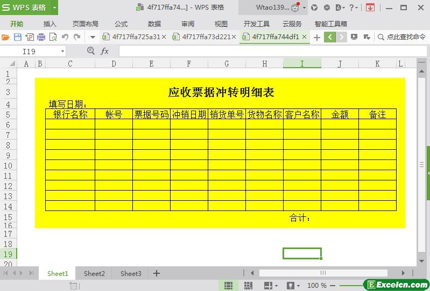Close the active 4f717ffa744df1 tab

(304, 37)
